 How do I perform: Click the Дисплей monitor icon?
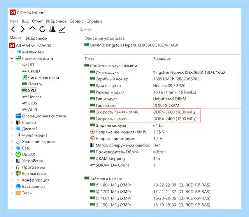[18, 129]
